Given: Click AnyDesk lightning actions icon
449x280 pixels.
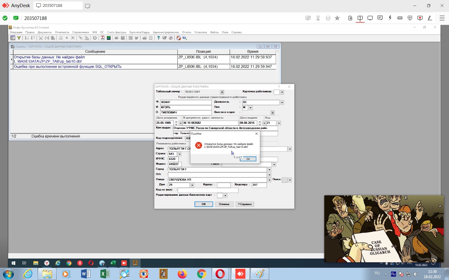Looking at the screenshot, I should click(390, 18).
